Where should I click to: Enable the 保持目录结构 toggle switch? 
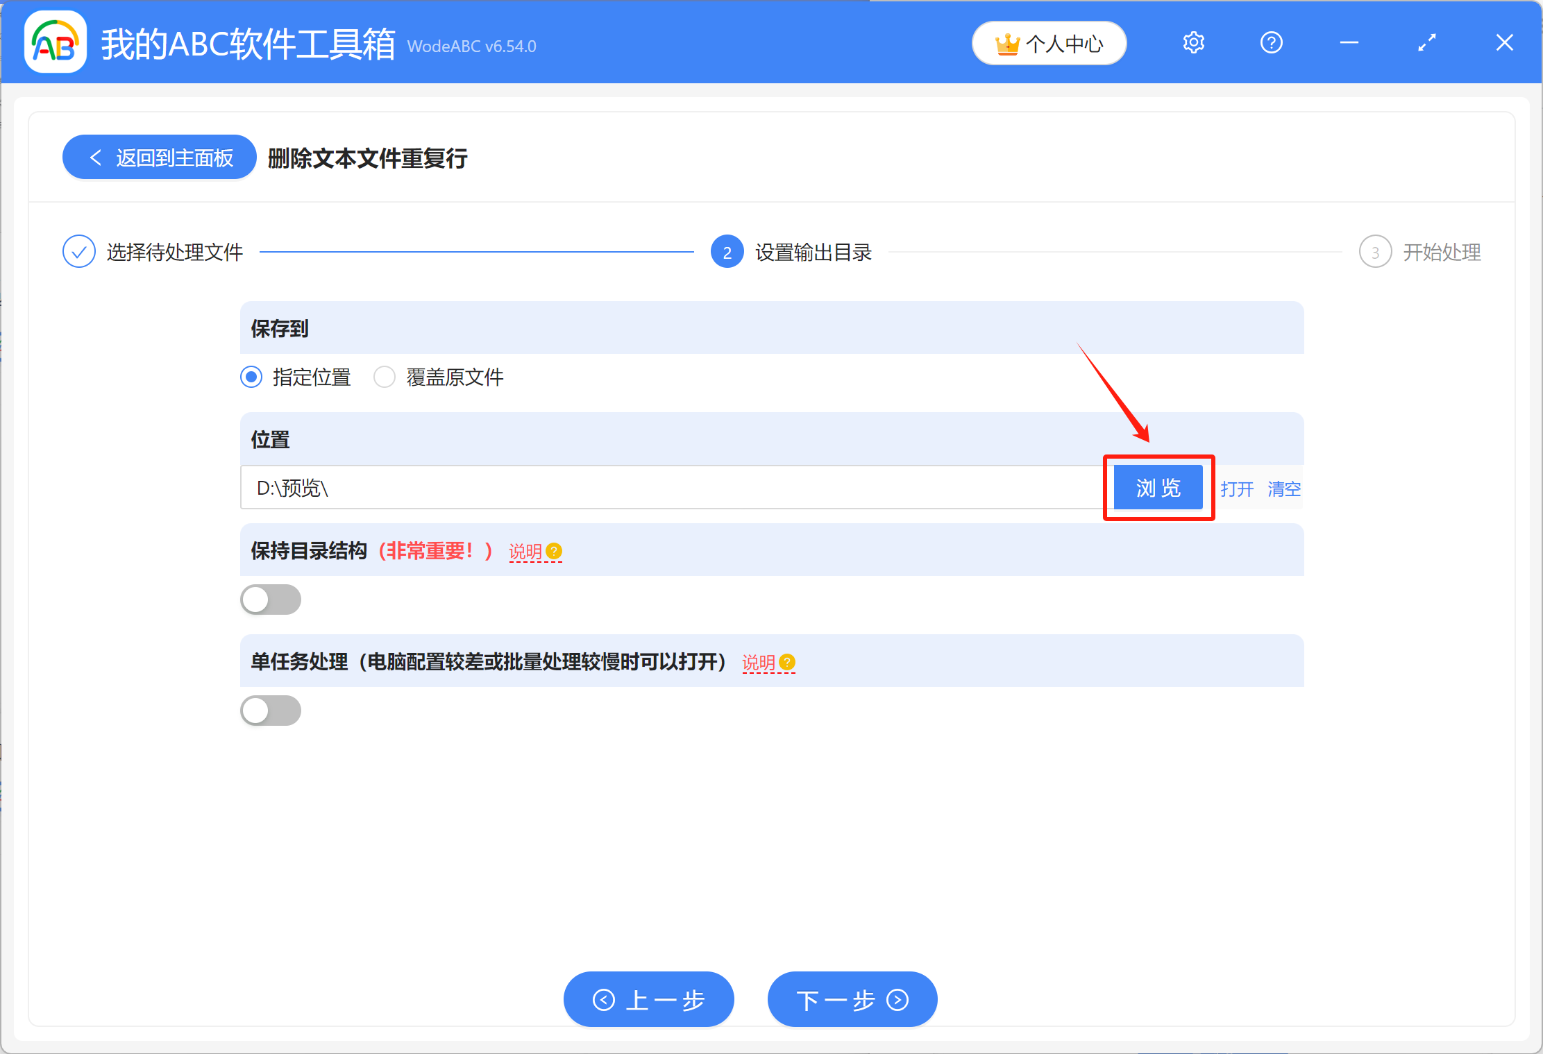click(271, 599)
